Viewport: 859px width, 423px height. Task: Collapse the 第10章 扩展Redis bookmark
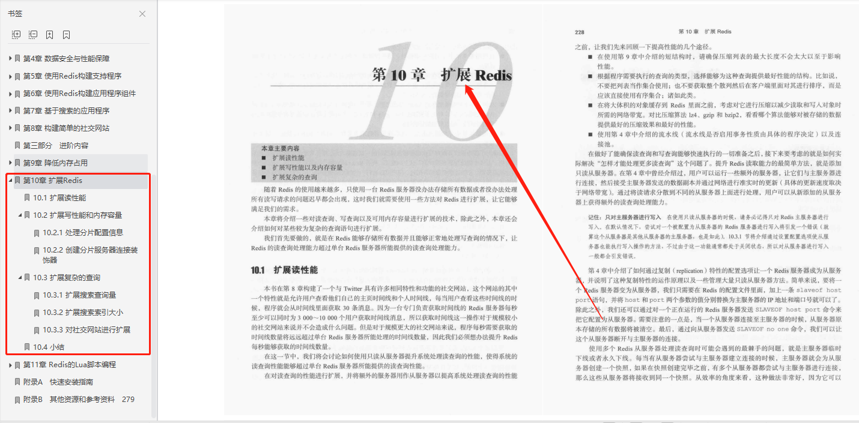coord(10,181)
